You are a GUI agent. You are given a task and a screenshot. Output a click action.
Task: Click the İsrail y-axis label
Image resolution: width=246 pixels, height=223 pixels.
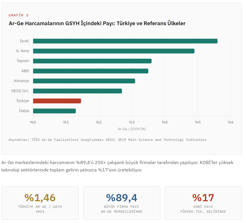pyautogui.click(x=24, y=41)
